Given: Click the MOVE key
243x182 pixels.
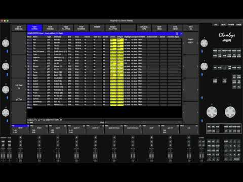Looking at the screenshot, I should (234, 126).
